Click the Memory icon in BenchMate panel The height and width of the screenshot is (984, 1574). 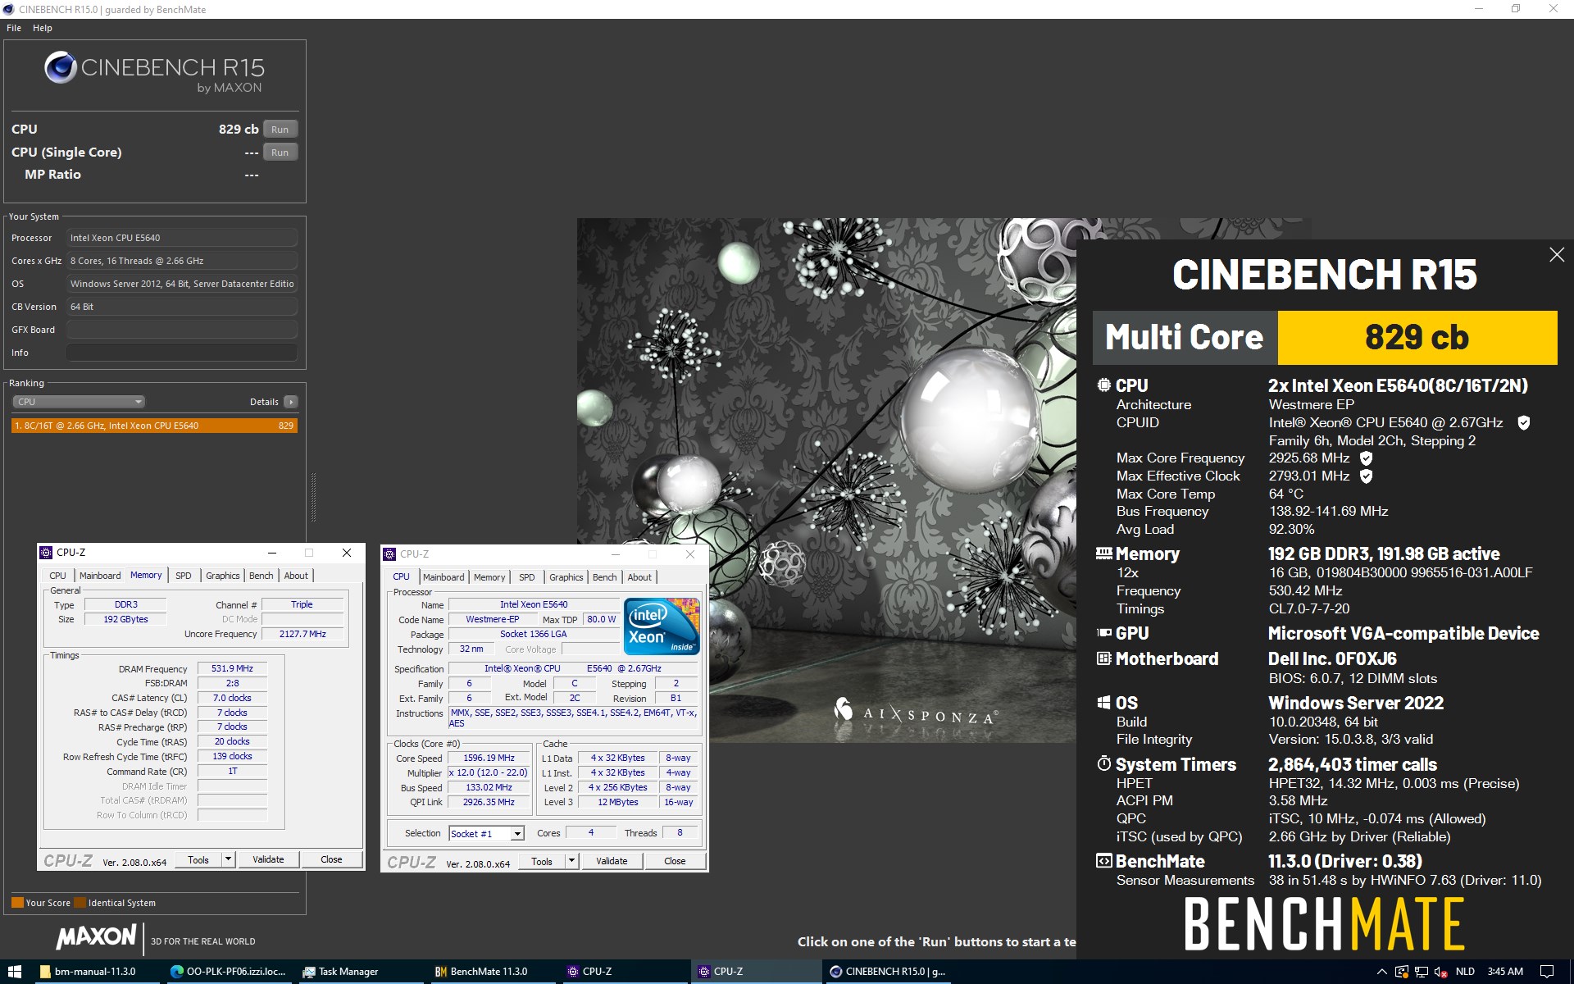1103,554
